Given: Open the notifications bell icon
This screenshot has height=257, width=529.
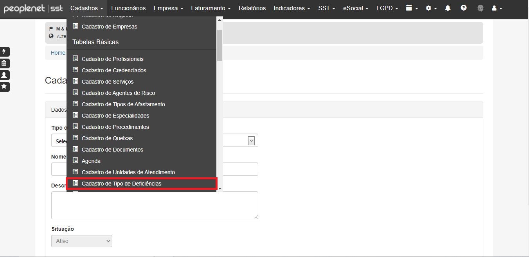Looking at the screenshot, I should [448, 8].
